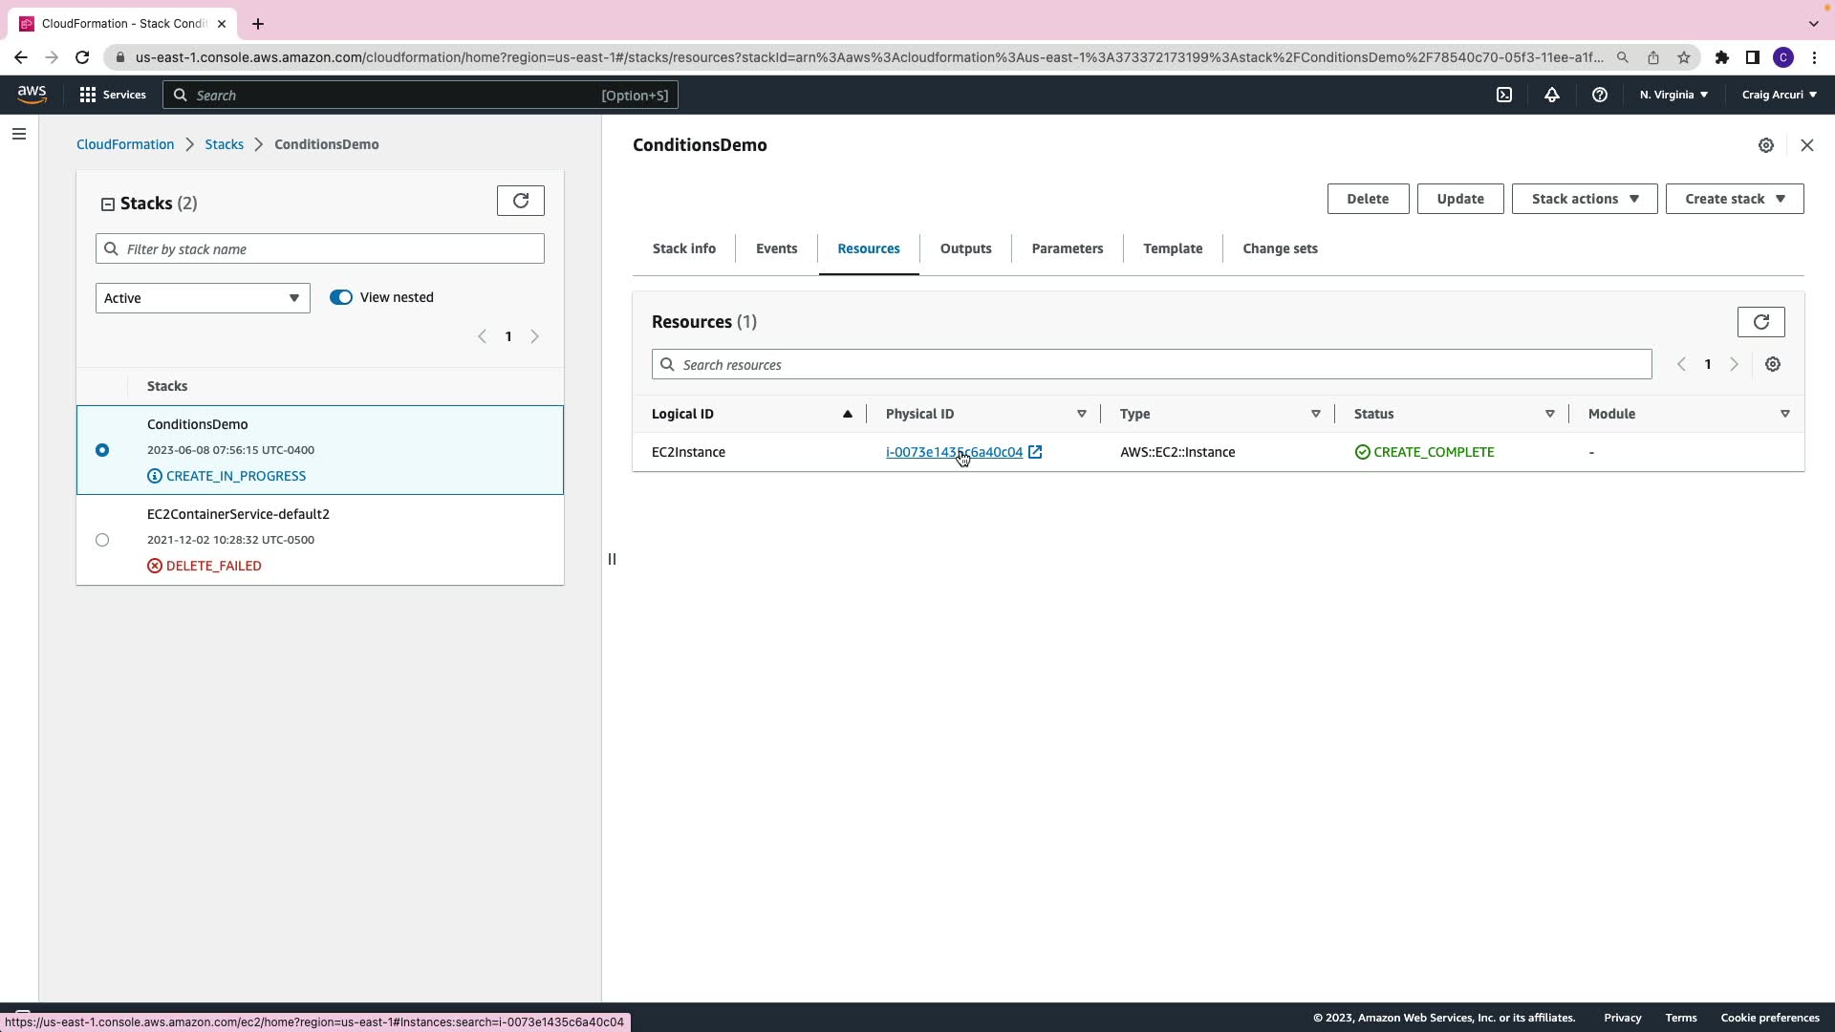Click the Search resources input field
Image resolution: width=1835 pixels, height=1032 pixels.
point(1152,364)
